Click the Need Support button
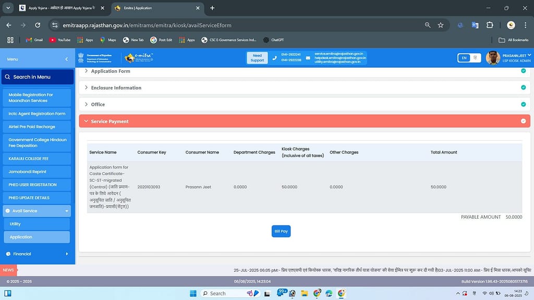 tap(257, 58)
